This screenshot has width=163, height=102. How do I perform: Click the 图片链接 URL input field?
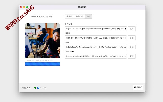point(96,29)
